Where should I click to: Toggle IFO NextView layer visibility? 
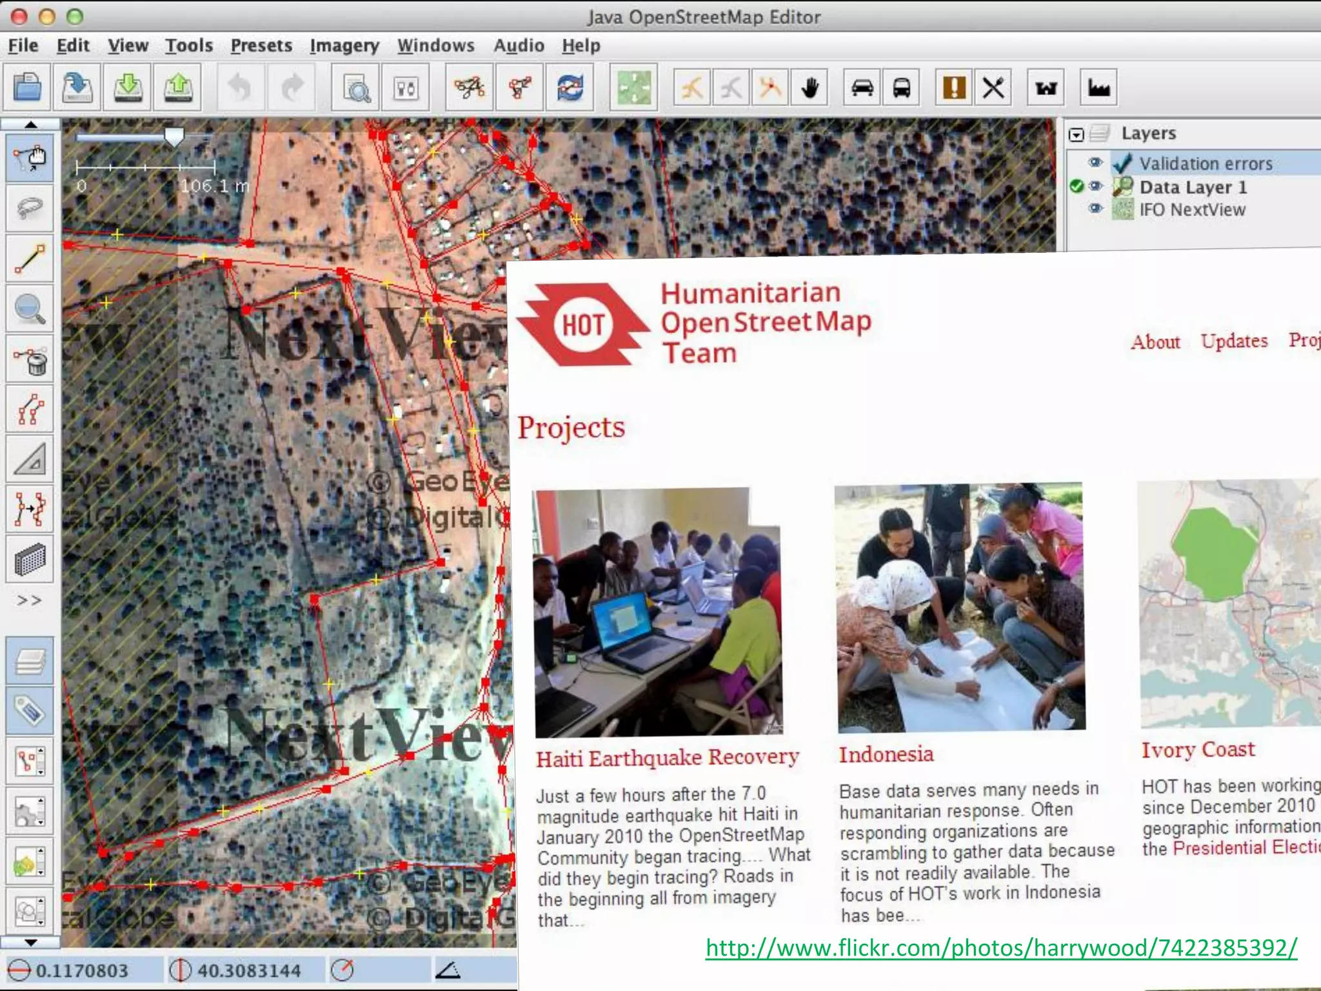pos(1095,209)
